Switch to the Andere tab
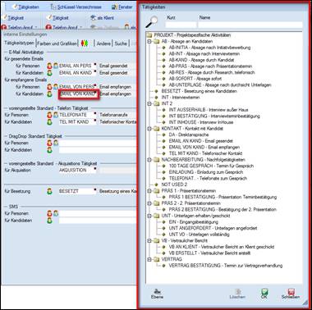312x310 pixels. (x=103, y=43)
